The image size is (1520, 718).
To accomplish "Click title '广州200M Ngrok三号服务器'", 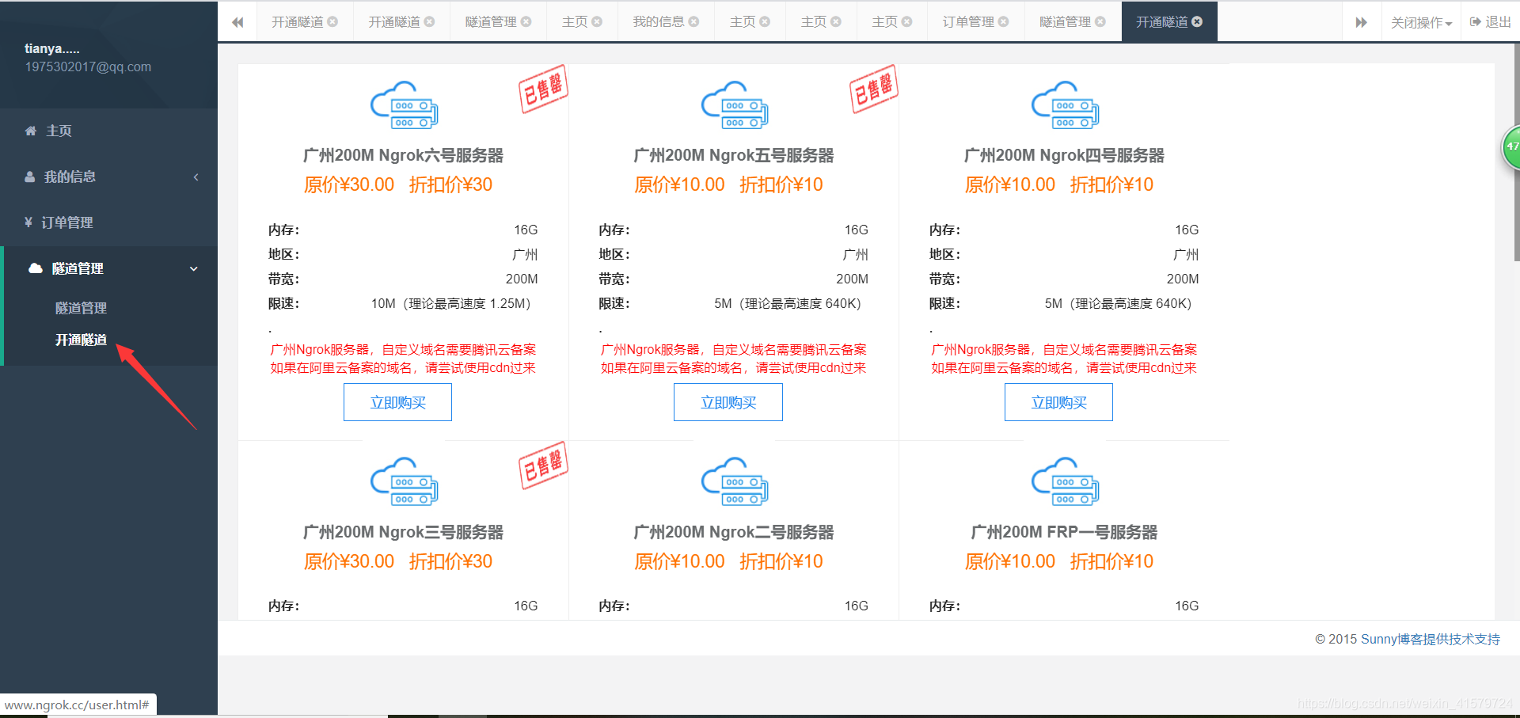I will [x=403, y=532].
